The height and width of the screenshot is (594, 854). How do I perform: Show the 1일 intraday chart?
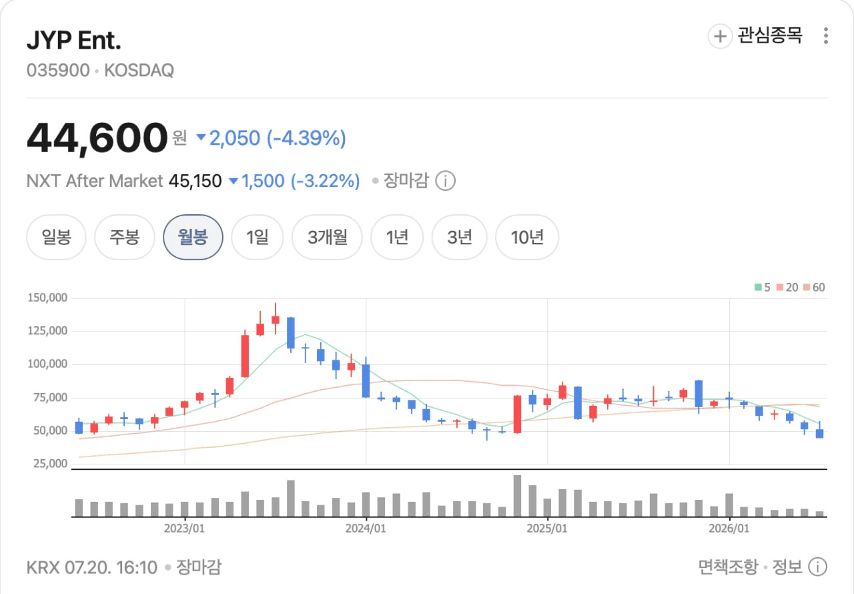(x=257, y=237)
